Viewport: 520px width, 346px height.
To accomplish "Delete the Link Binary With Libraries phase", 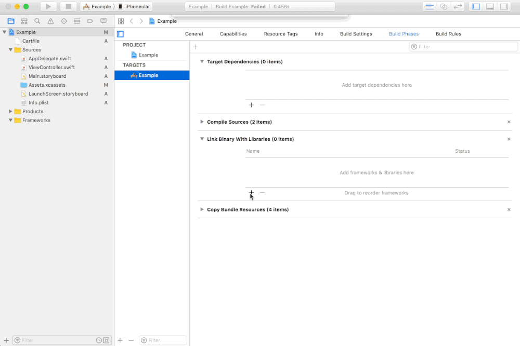I will click(509, 139).
